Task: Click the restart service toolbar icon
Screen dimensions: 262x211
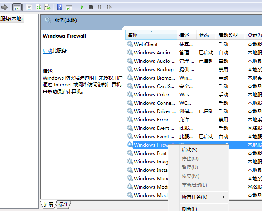Action: coord(109,7)
